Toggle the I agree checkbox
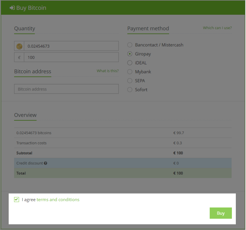The image size is (246, 230). (x=17, y=199)
